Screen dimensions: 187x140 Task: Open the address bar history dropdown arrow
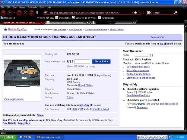pos(140,13)
